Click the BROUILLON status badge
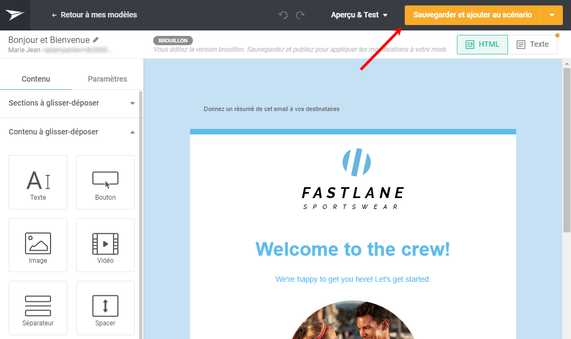571x339 pixels. tap(173, 40)
